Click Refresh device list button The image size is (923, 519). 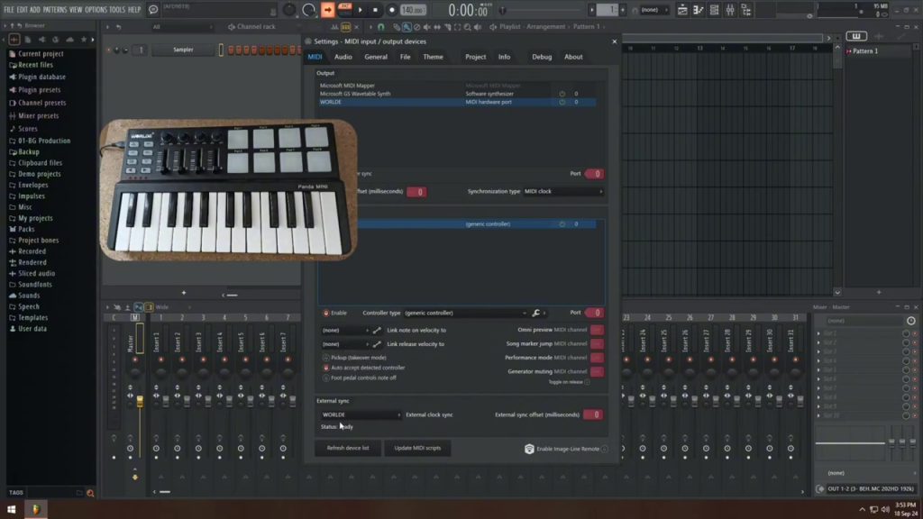pos(348,449)
